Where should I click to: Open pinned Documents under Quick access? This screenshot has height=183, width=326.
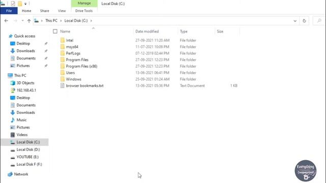[x=26, y=58]
